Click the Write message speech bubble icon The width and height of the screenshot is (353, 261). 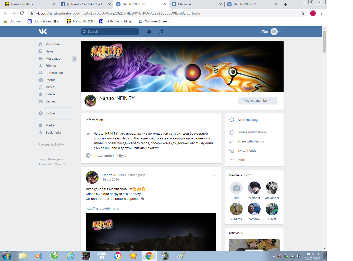pyautogui.click(x=232, y=120)
